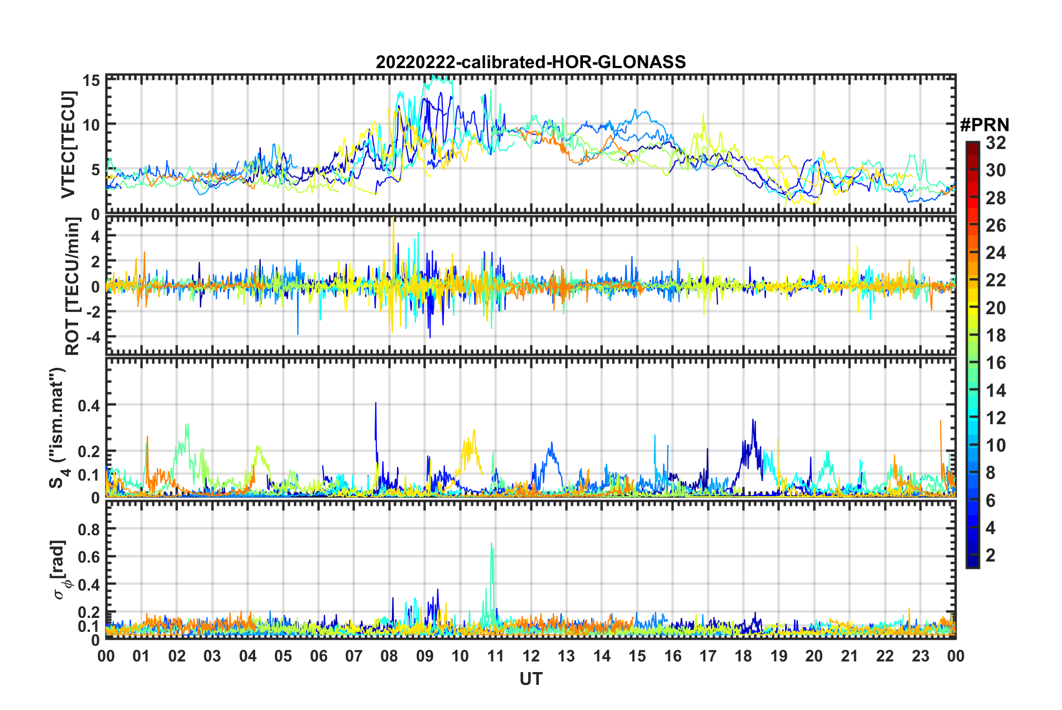Image resolution: width=1062 pixels, height=710 pixels.
Task: Select the VTEC axis tick label 5
Action: click(x=95, y=169)
